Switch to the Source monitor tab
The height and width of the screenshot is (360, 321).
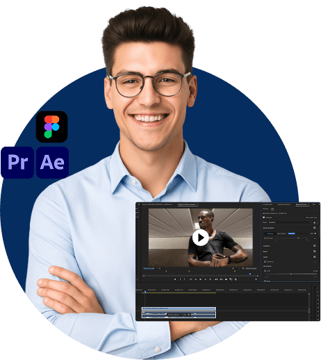tap(157, 204)
